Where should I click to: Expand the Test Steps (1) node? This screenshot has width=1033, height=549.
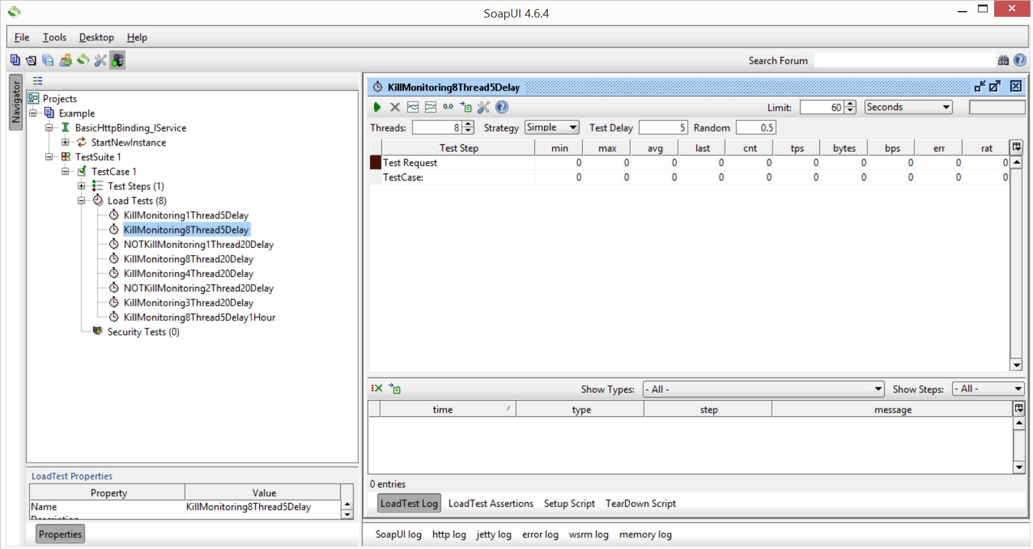point(81,186)
